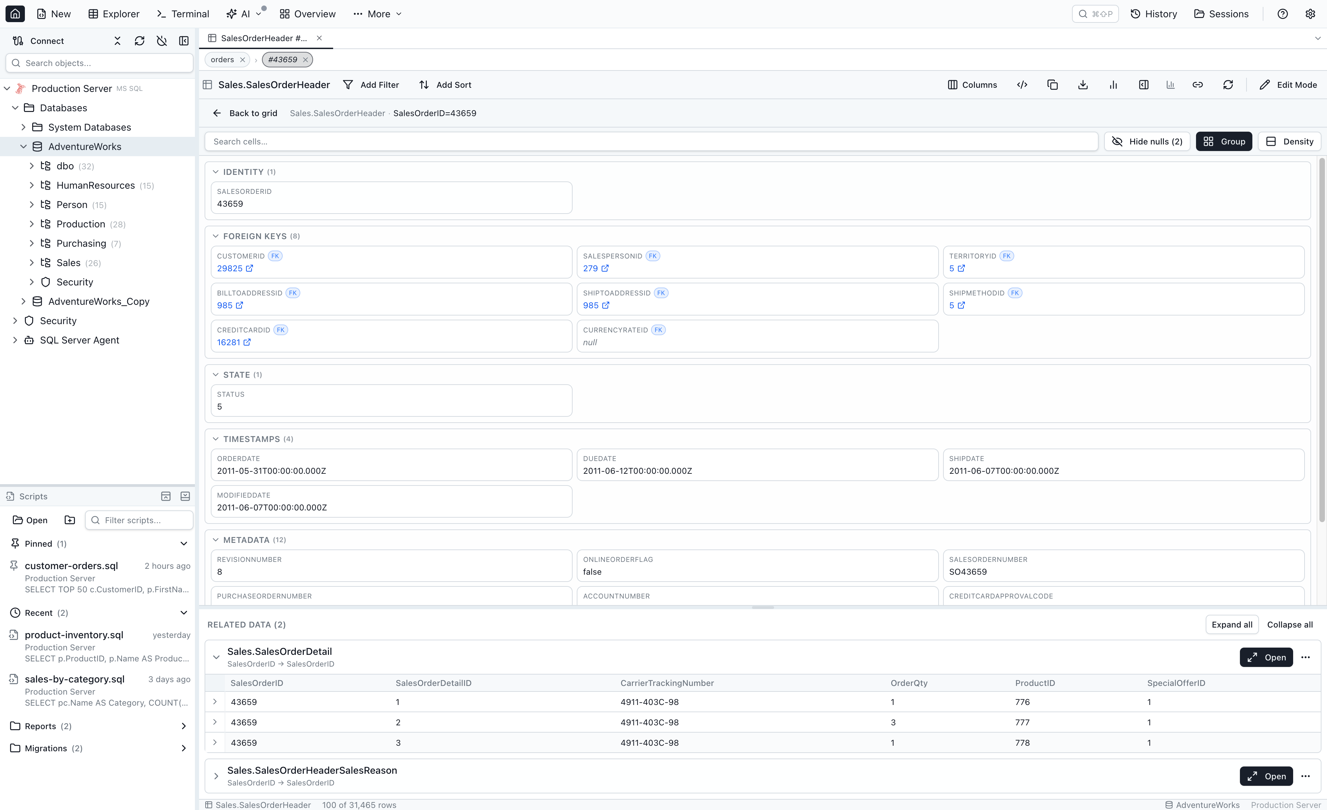Screen dimensions: 1327x810
Task: Click Add Sort
Action: pyautogui.click(x=445, y=85)
